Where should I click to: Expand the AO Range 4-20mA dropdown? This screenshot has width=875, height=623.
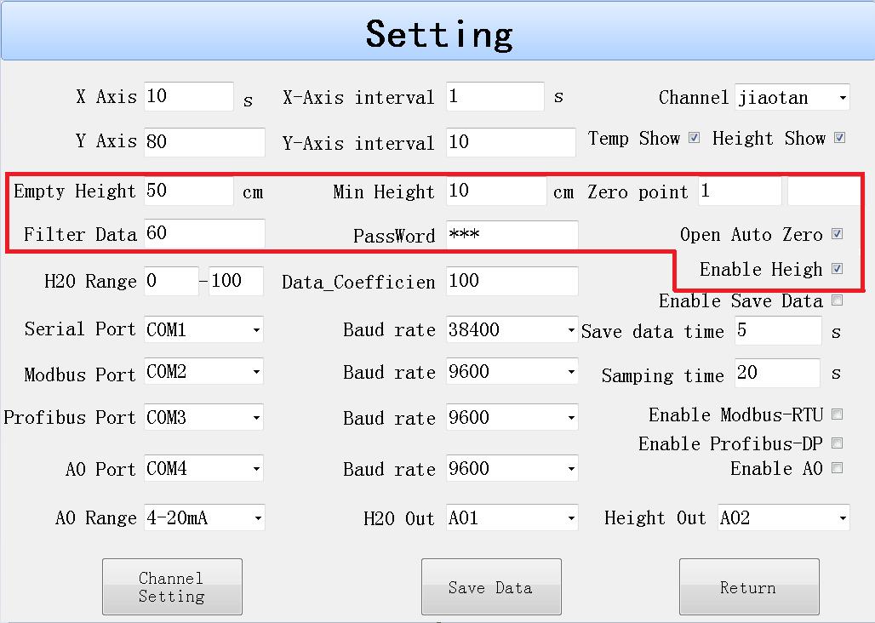point(203,517)
